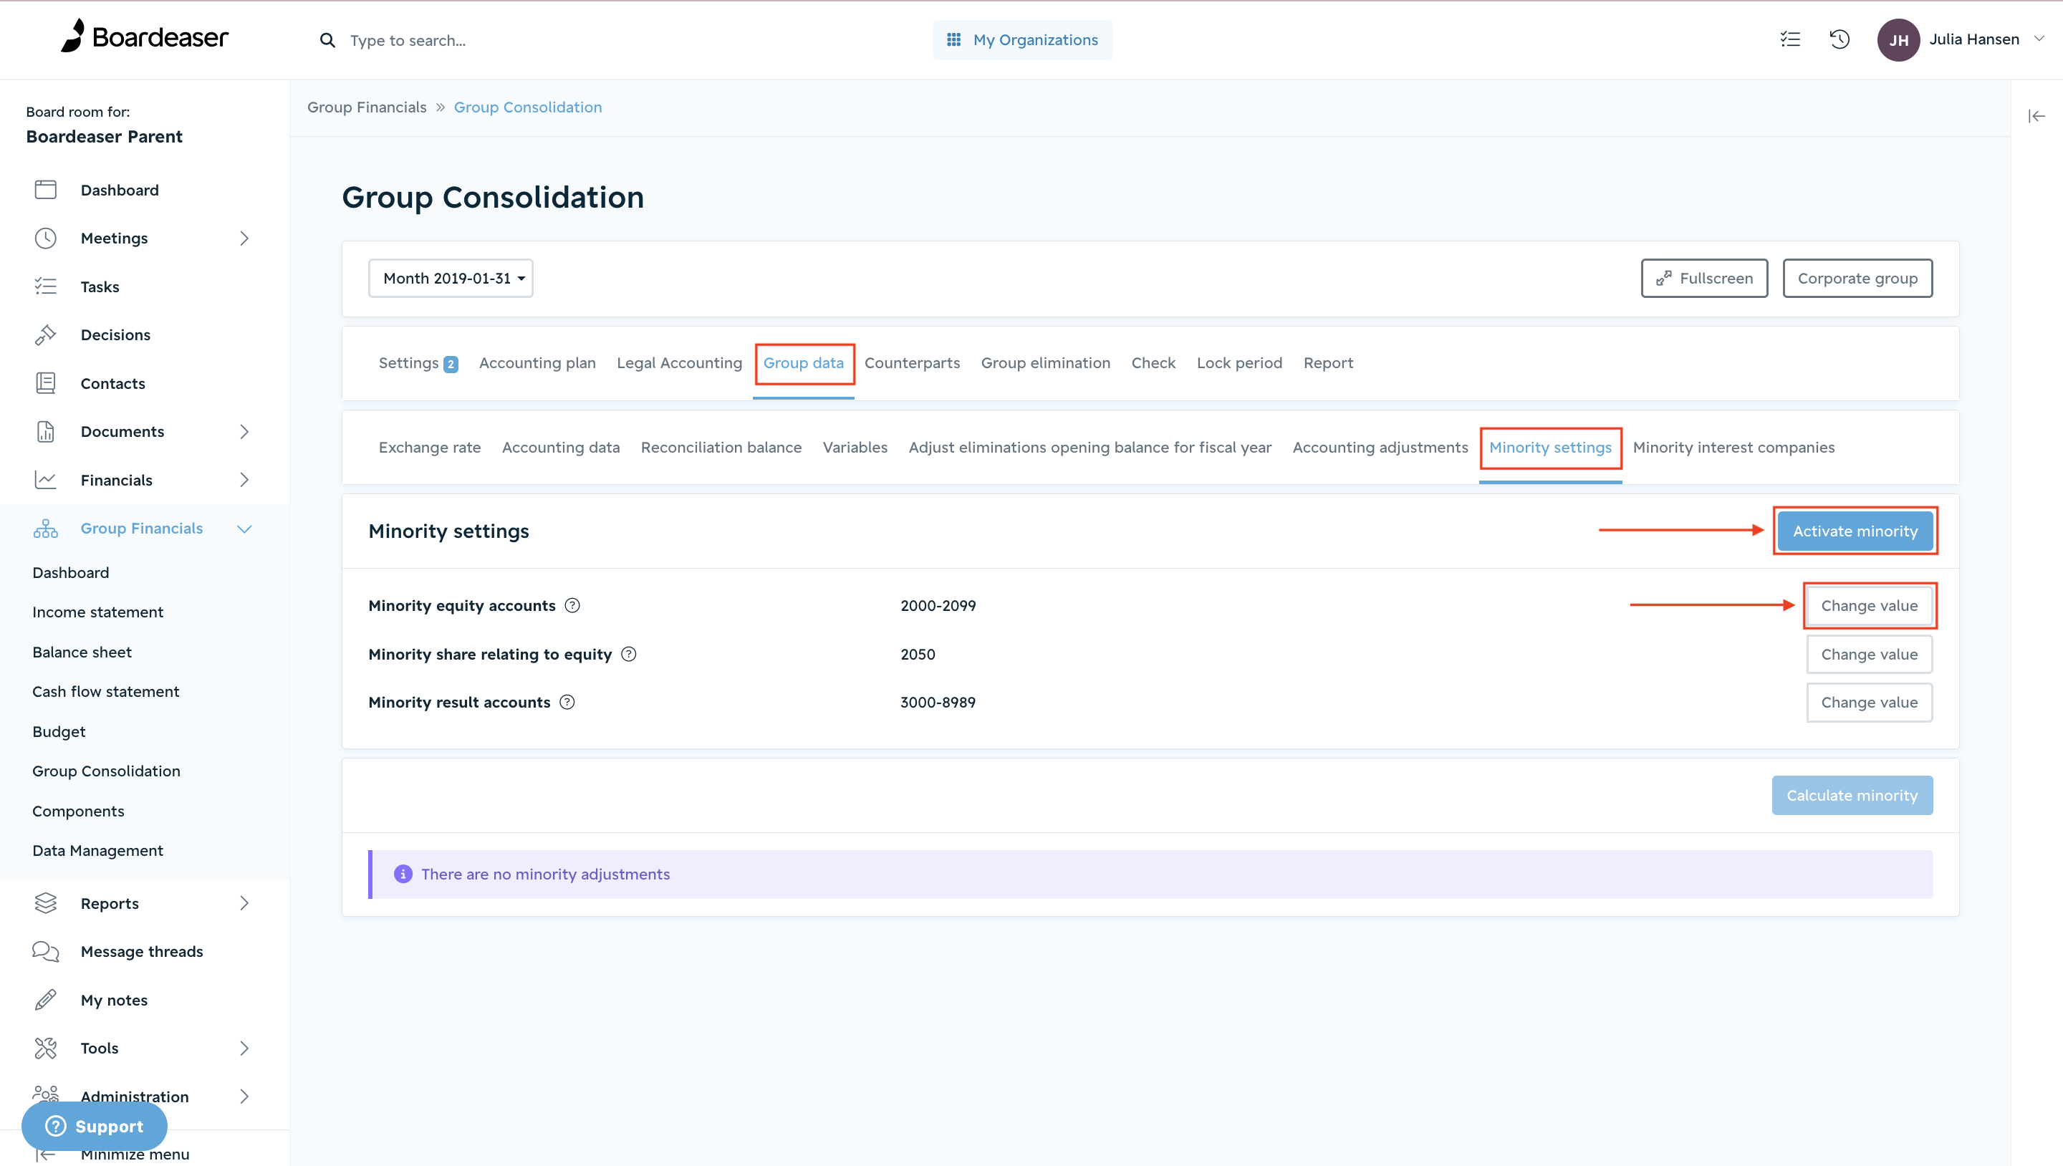The height and width of the screenshot is (1166, 2063).
Task: Open Balance sheet in the sidebar
Action: pos(82,652)
